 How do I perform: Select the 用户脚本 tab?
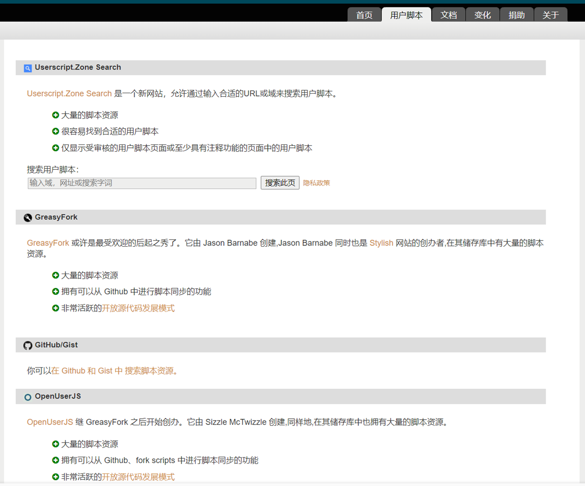[406, 15]
